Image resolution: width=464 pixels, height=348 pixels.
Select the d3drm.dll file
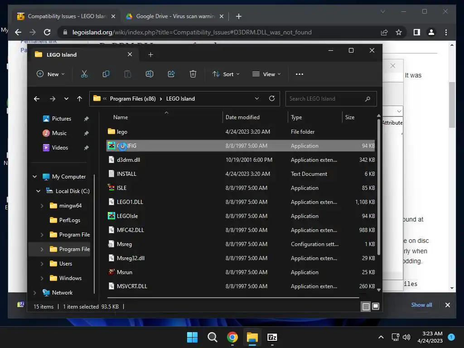(241, 160)
